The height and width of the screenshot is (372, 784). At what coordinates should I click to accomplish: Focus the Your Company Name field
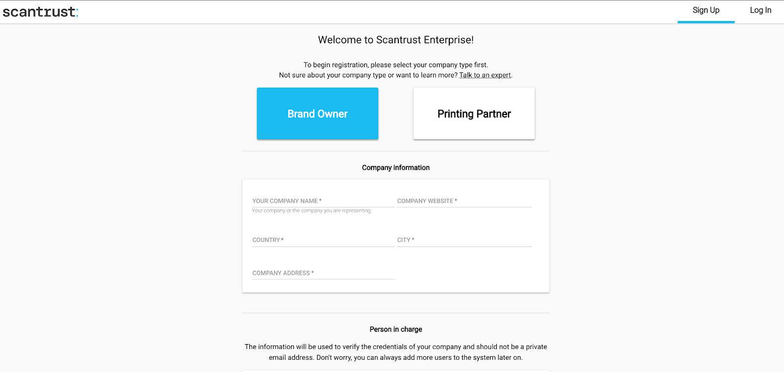[323, 201]
